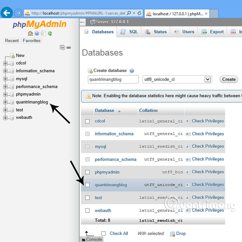Image resolution: width=242 pixels, height=242 pixels.
Task: Click Check Privileges for the test database
Action: 208,198
